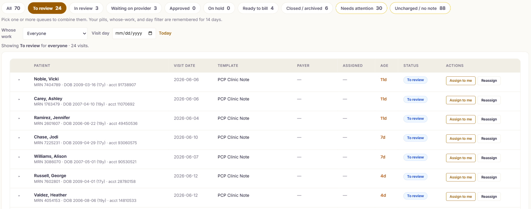This screenshot has width=531, height=209.
Task: Click patient name Valdez, Heather
Action: (50, 195)
